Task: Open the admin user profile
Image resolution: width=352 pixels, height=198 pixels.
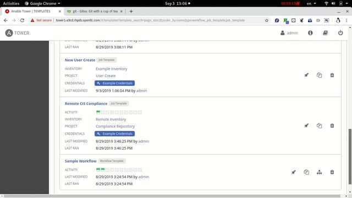Action: (x=289, y=33)
